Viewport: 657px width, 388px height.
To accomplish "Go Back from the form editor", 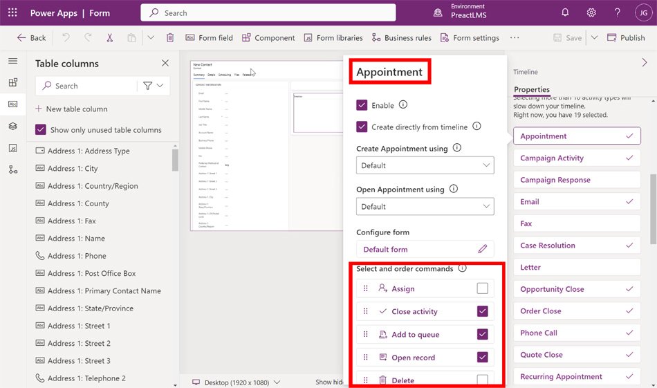I will 31,38.
